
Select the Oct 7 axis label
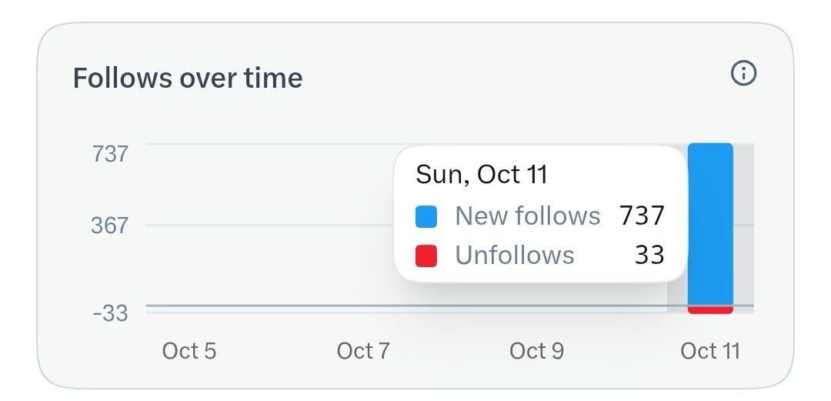(363, 351)
